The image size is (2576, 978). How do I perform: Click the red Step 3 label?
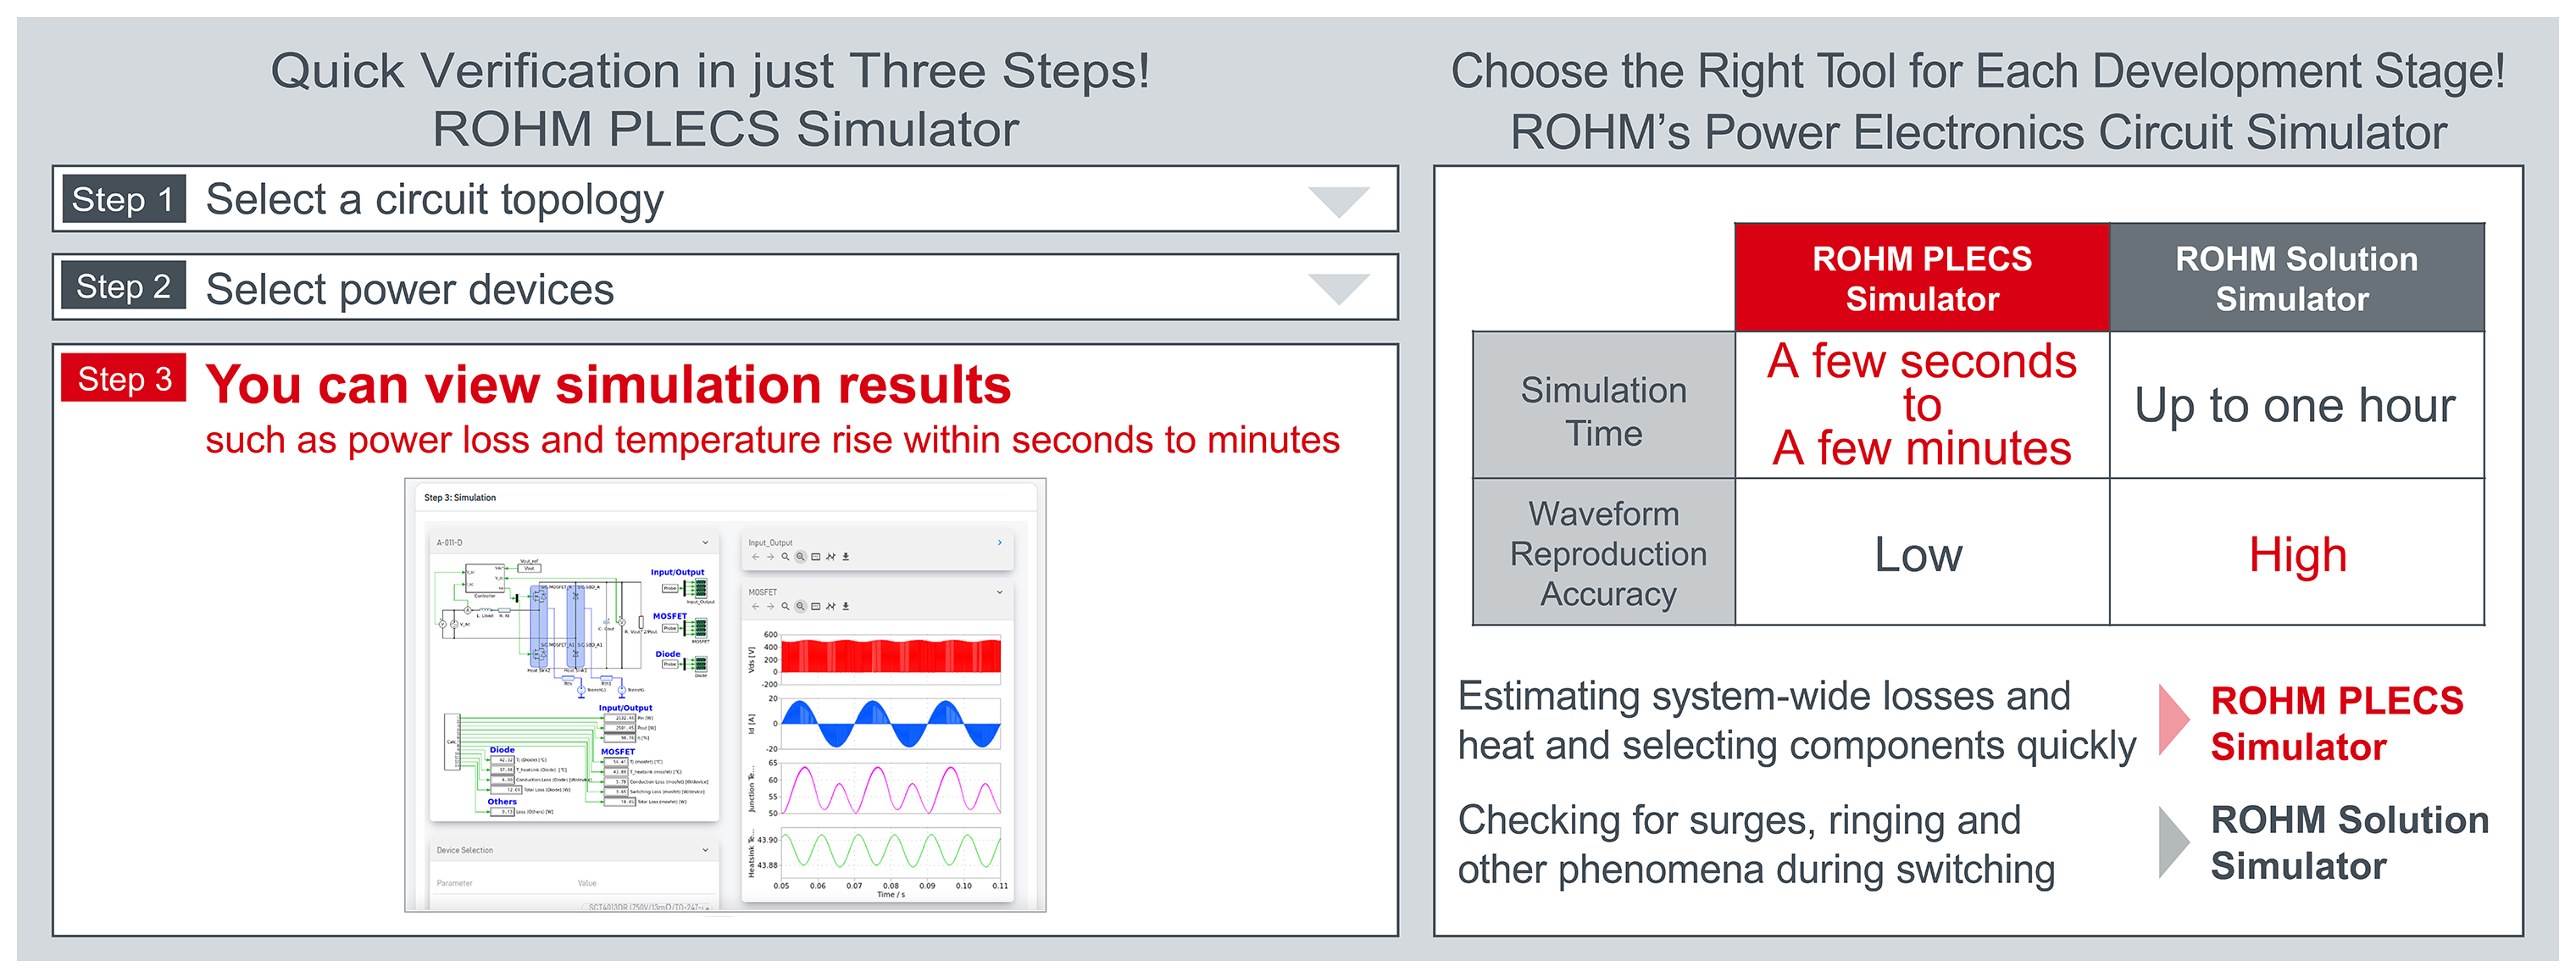(124, 378)
